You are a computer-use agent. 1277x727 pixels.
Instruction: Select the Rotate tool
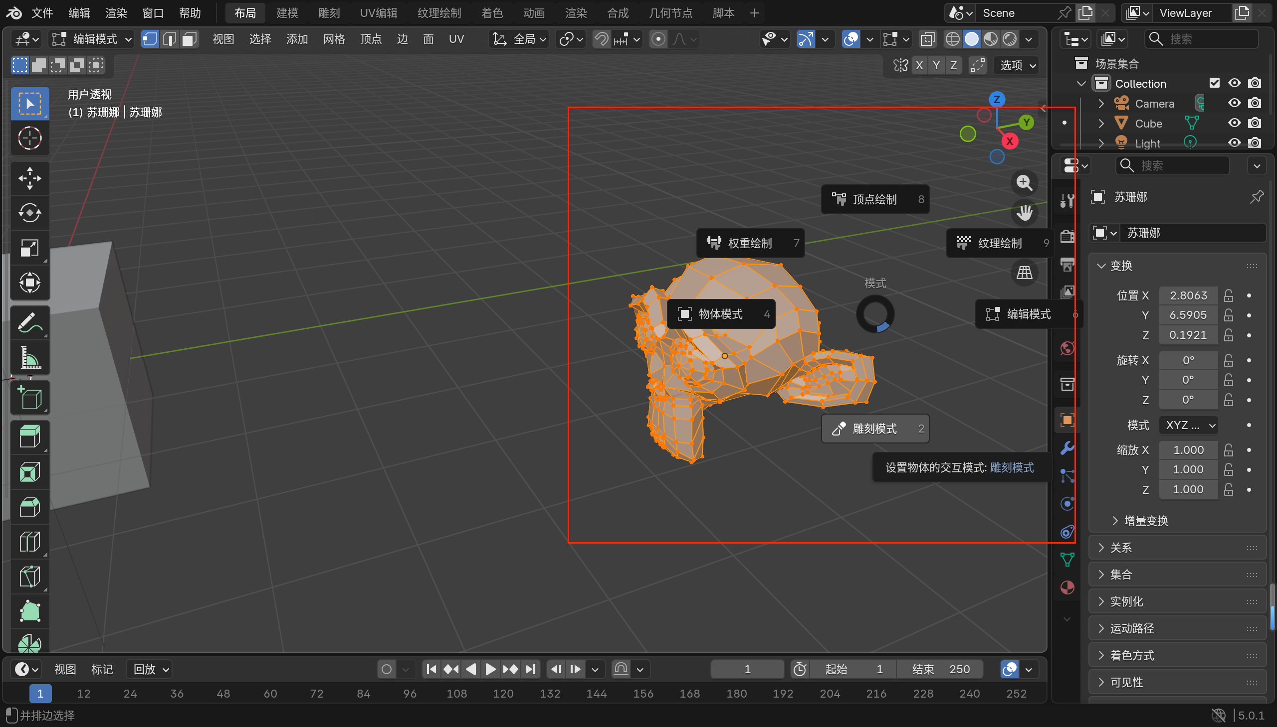point(29,213)
